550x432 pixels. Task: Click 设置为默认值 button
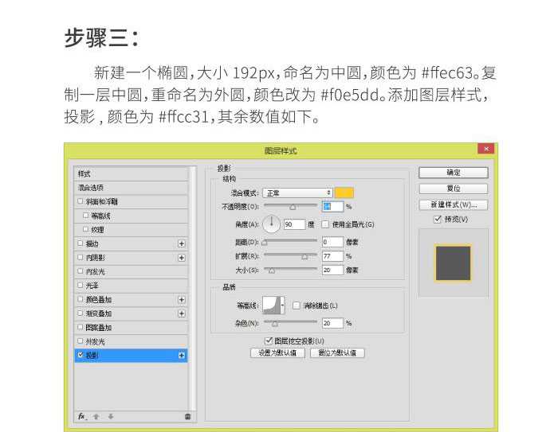[277, 353]
